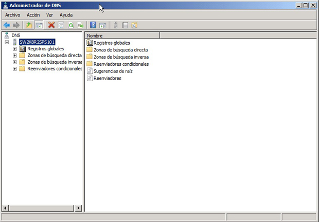Click the Back arrow toolbar icon
This screenshot has height=222, width=319.
[7, 25]
